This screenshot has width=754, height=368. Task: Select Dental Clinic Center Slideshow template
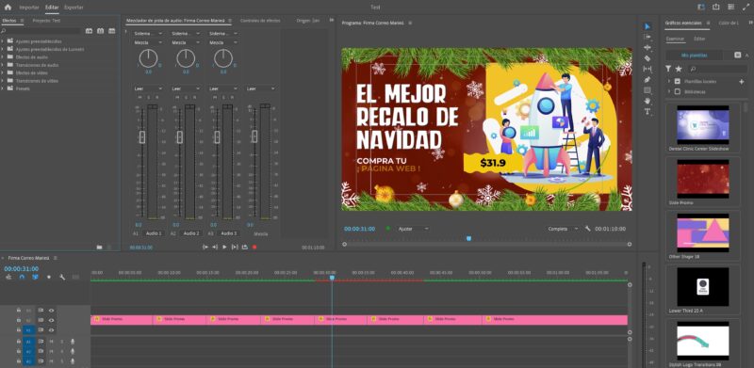tap(702, 128)
